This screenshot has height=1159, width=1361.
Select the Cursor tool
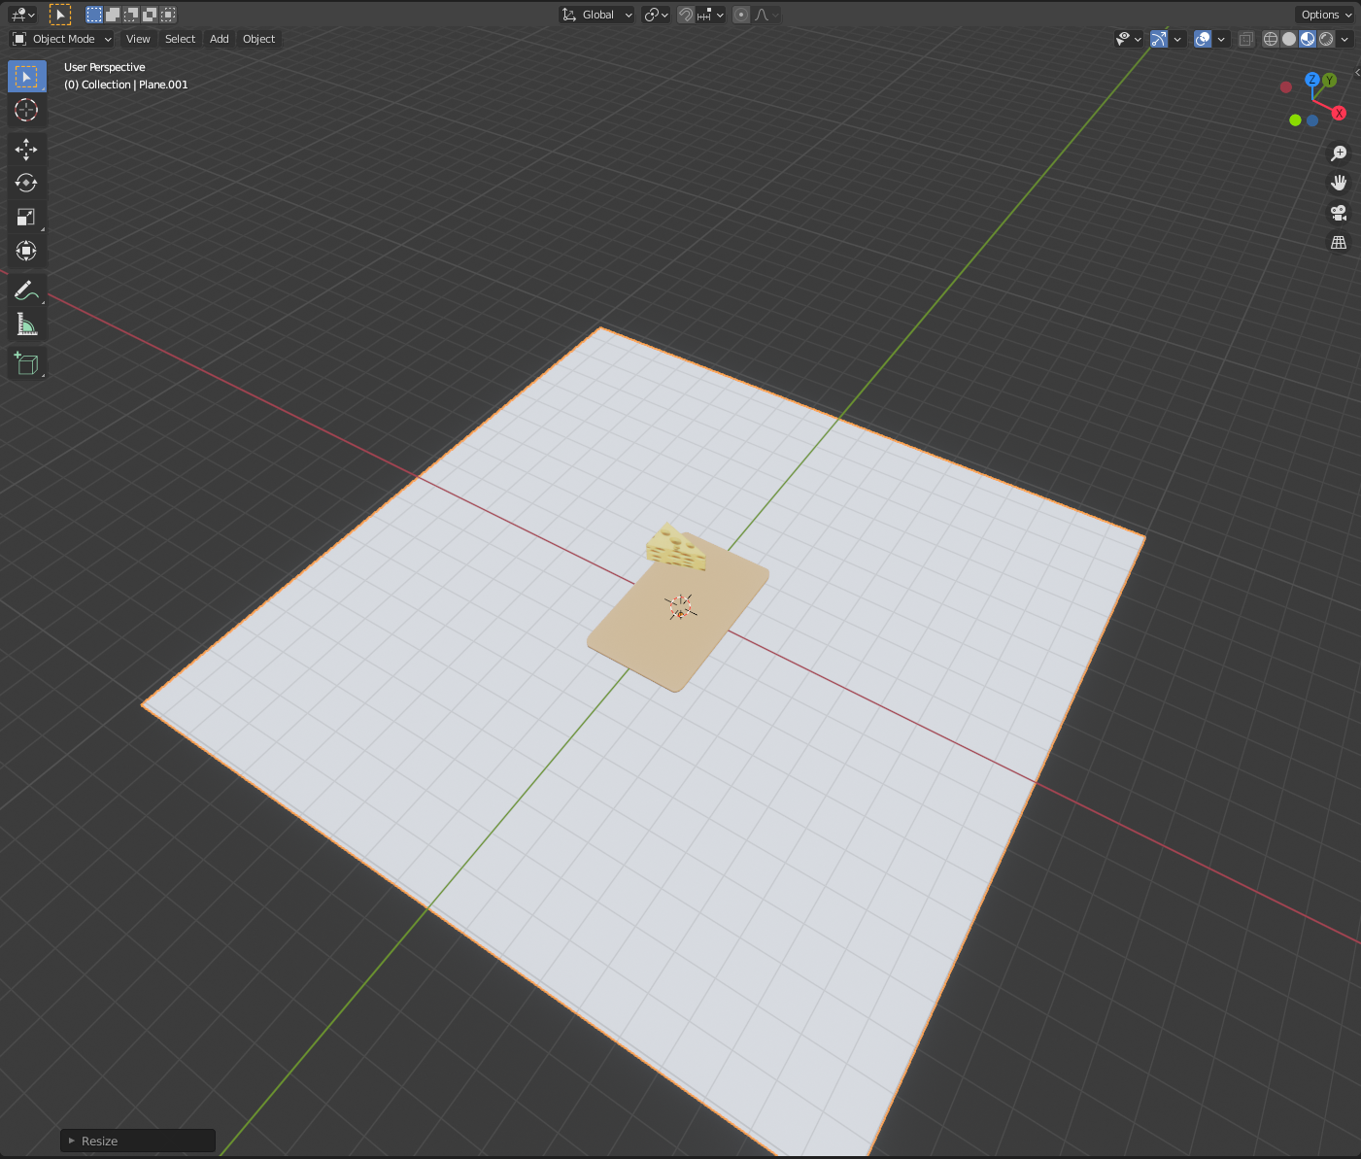click(26, 110)
